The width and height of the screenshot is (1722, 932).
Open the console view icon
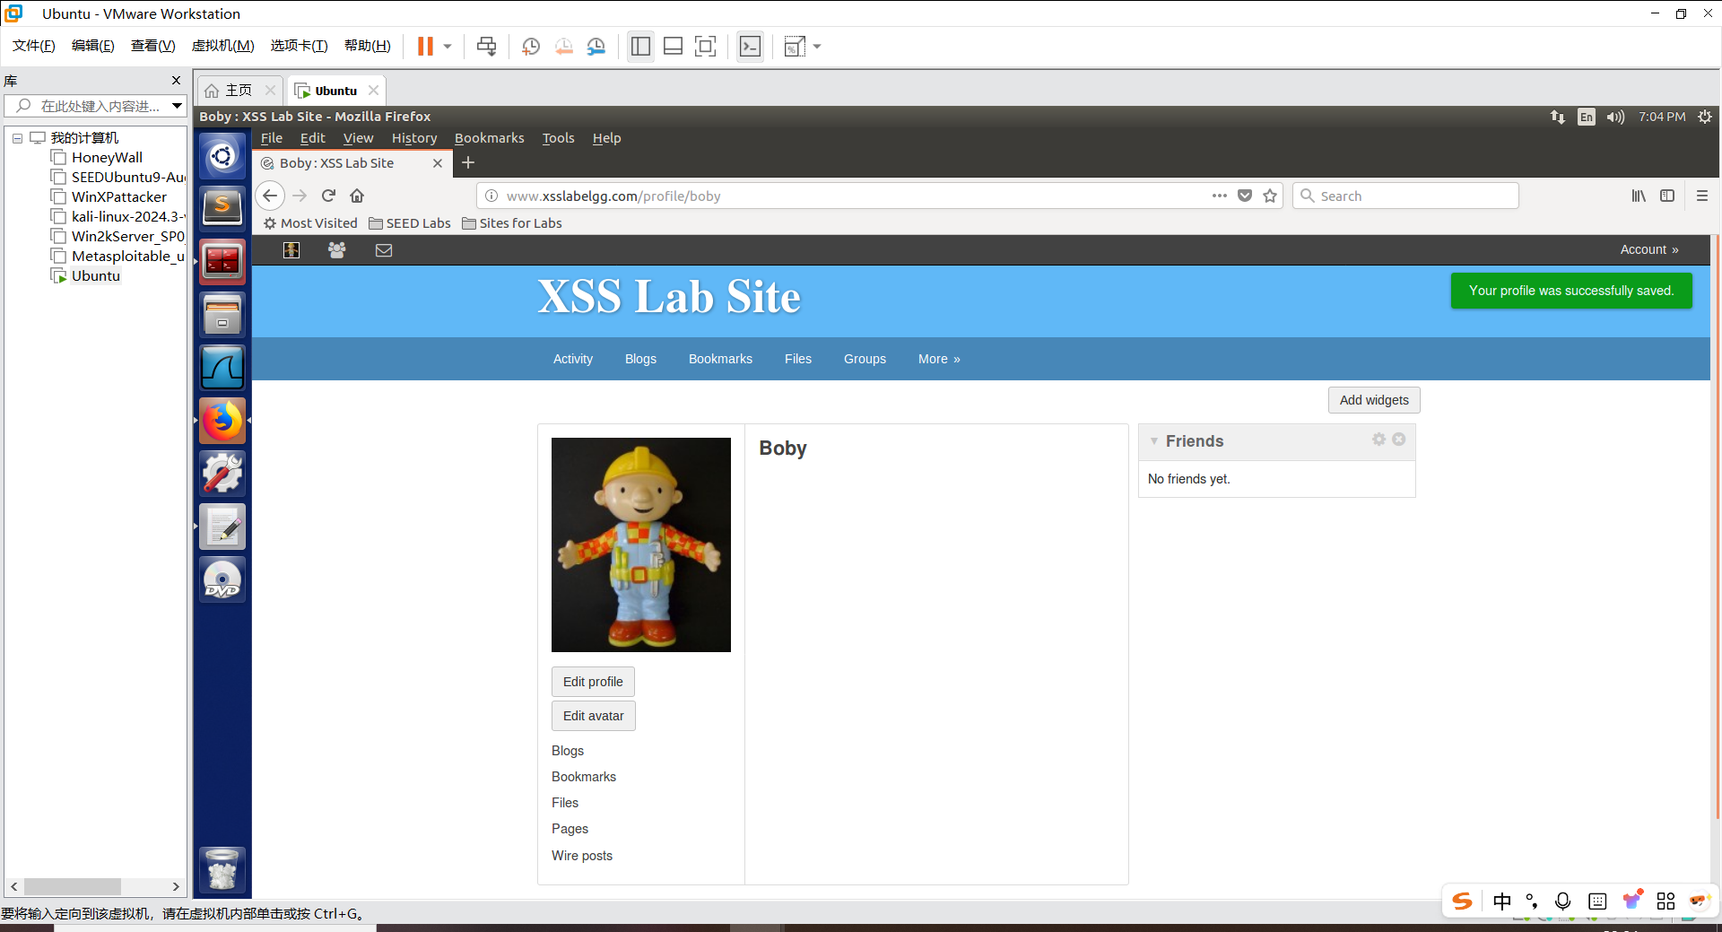point(750,47)
